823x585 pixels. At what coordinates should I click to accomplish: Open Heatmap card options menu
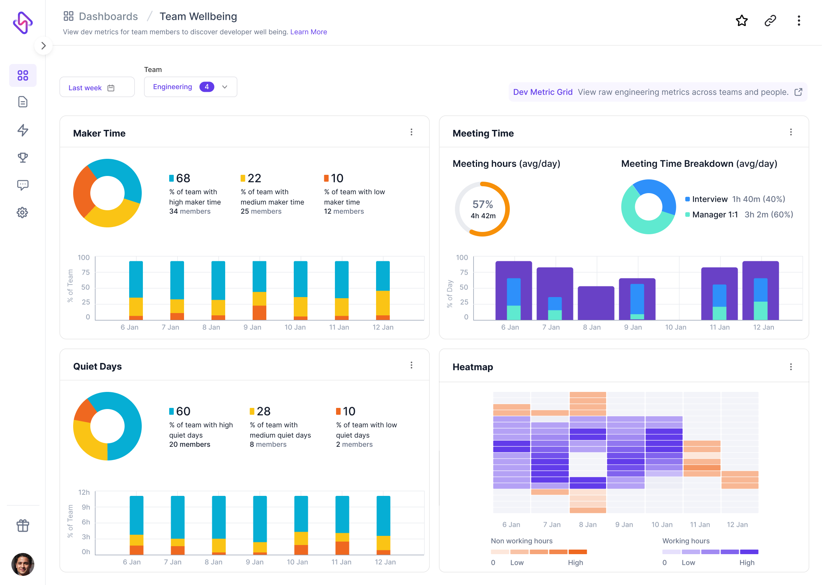[791, 367]
